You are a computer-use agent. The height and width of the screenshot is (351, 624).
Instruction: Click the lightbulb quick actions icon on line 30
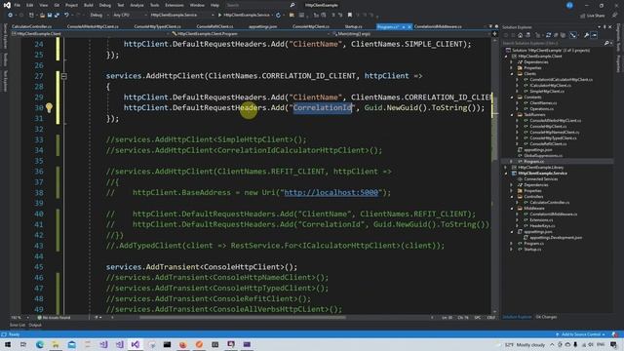pyautogui.click(x=49, y=107)
